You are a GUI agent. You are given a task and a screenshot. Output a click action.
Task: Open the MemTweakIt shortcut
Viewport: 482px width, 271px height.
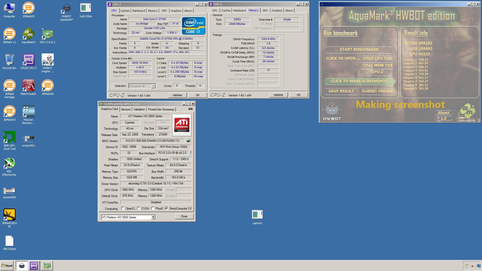(28, 88)
